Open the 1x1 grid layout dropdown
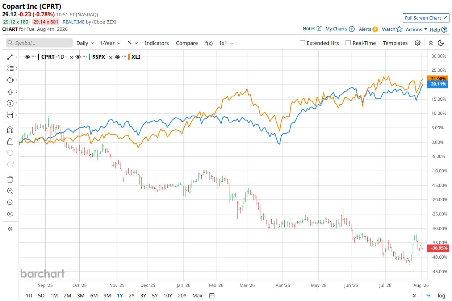The width and height of the screenshot is (452, 301). tap(226, 43)
